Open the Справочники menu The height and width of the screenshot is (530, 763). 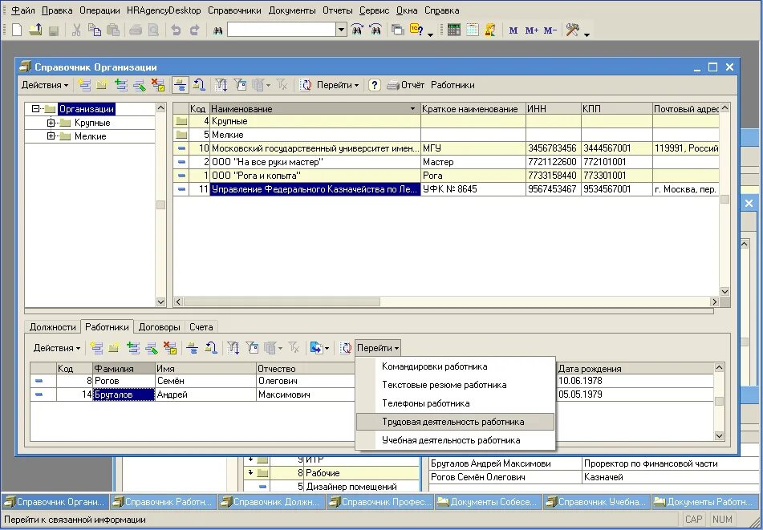pyautogui.click(x=234, y=10)
